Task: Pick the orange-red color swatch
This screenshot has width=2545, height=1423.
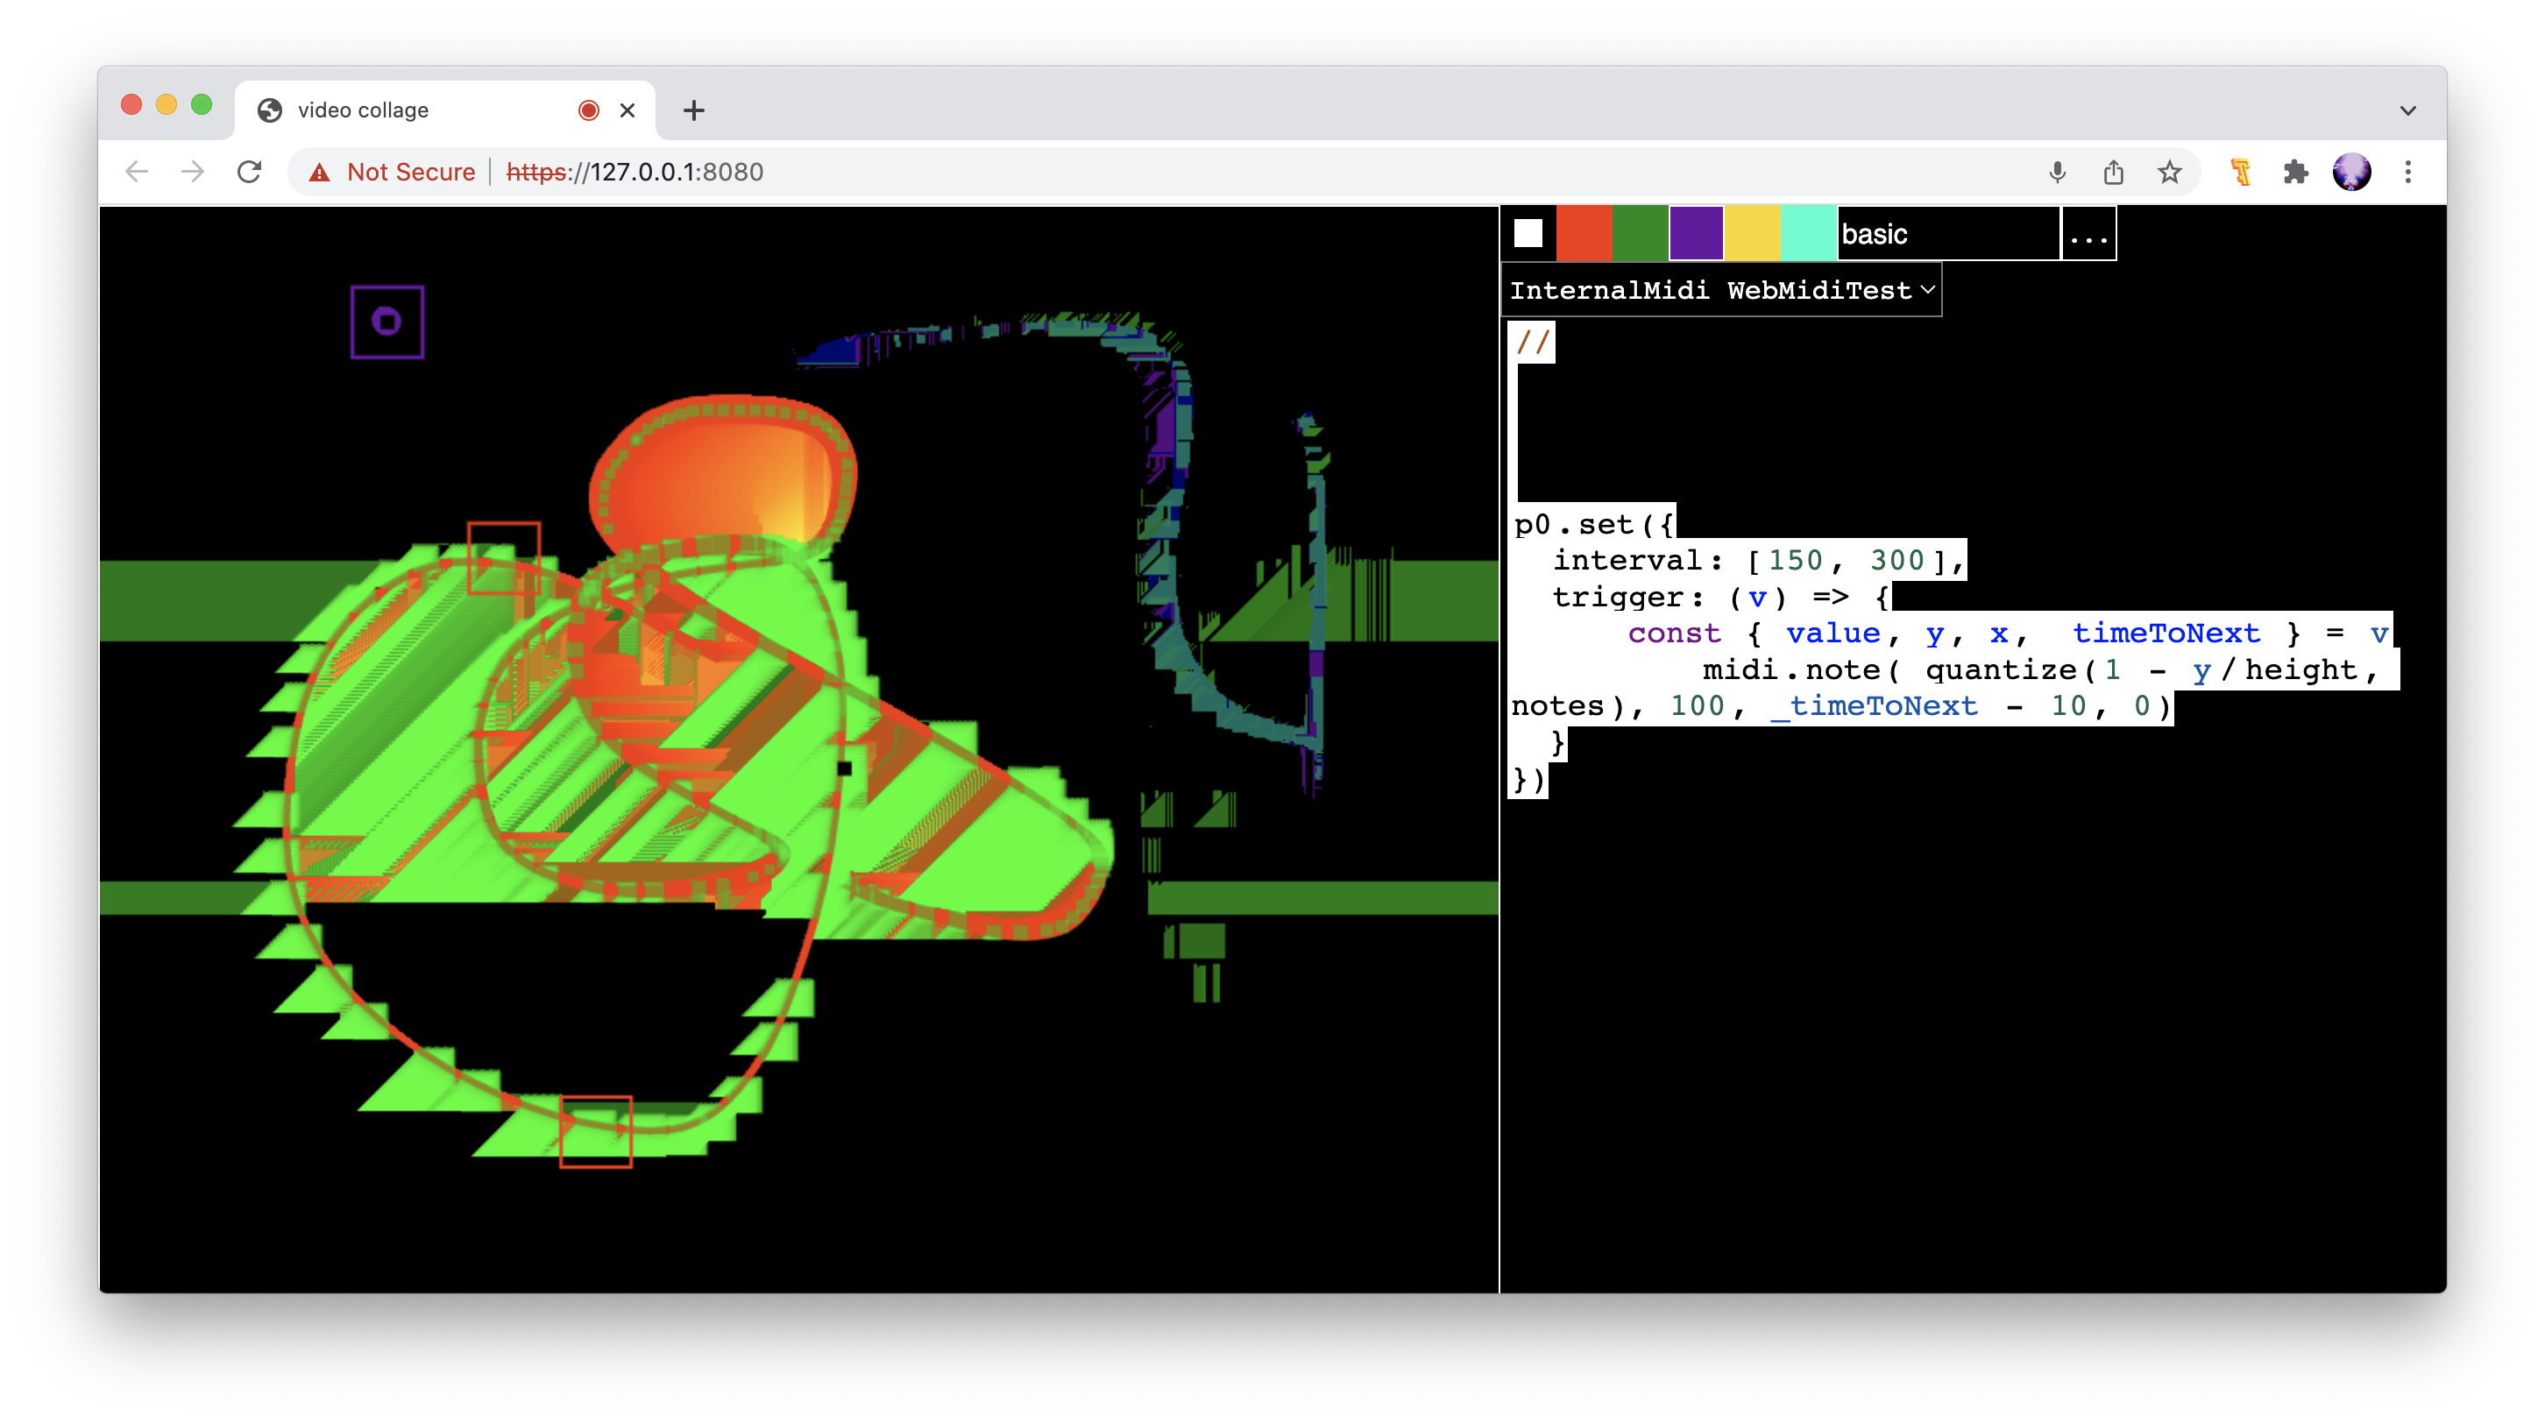Action: pyautogui.click(x=1584, y=233)
